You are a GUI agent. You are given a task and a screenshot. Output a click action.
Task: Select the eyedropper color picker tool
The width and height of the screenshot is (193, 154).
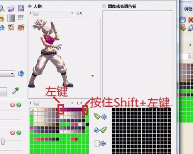pyautogui.click(x=15, y=90)
